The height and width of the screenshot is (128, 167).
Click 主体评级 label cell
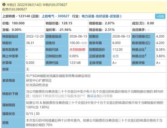pyautogui.click(x=100, y=63)
